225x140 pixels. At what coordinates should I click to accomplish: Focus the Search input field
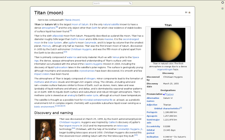pos(112,3)
